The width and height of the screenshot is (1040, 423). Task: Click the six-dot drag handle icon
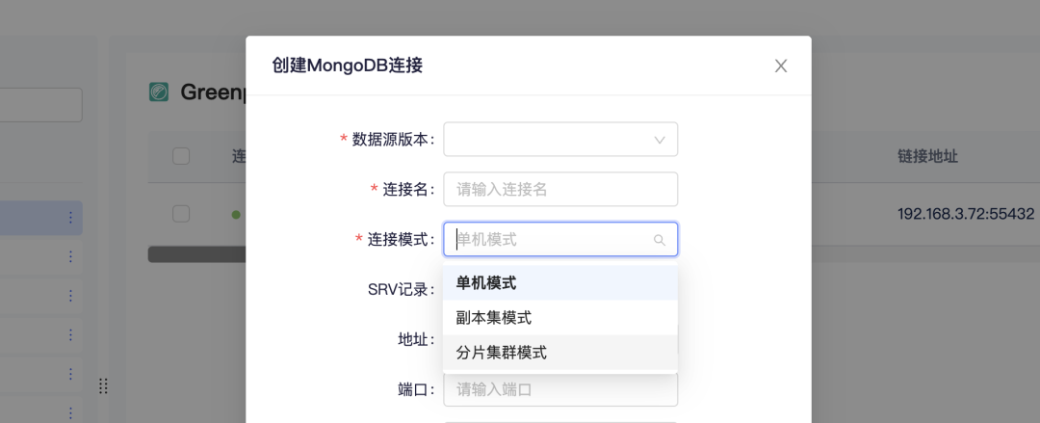click(103, 385)
